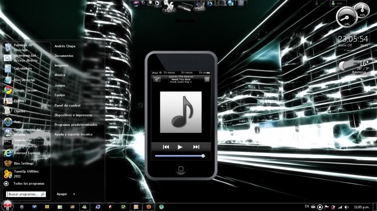Click the skull Start button

click(7, 206)
